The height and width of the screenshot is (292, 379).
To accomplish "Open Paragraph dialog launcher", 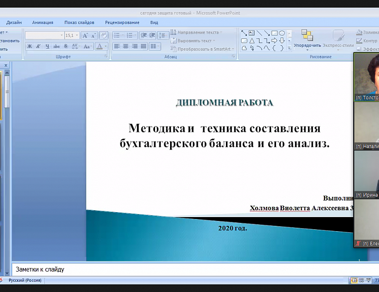I will click(234, 56).
